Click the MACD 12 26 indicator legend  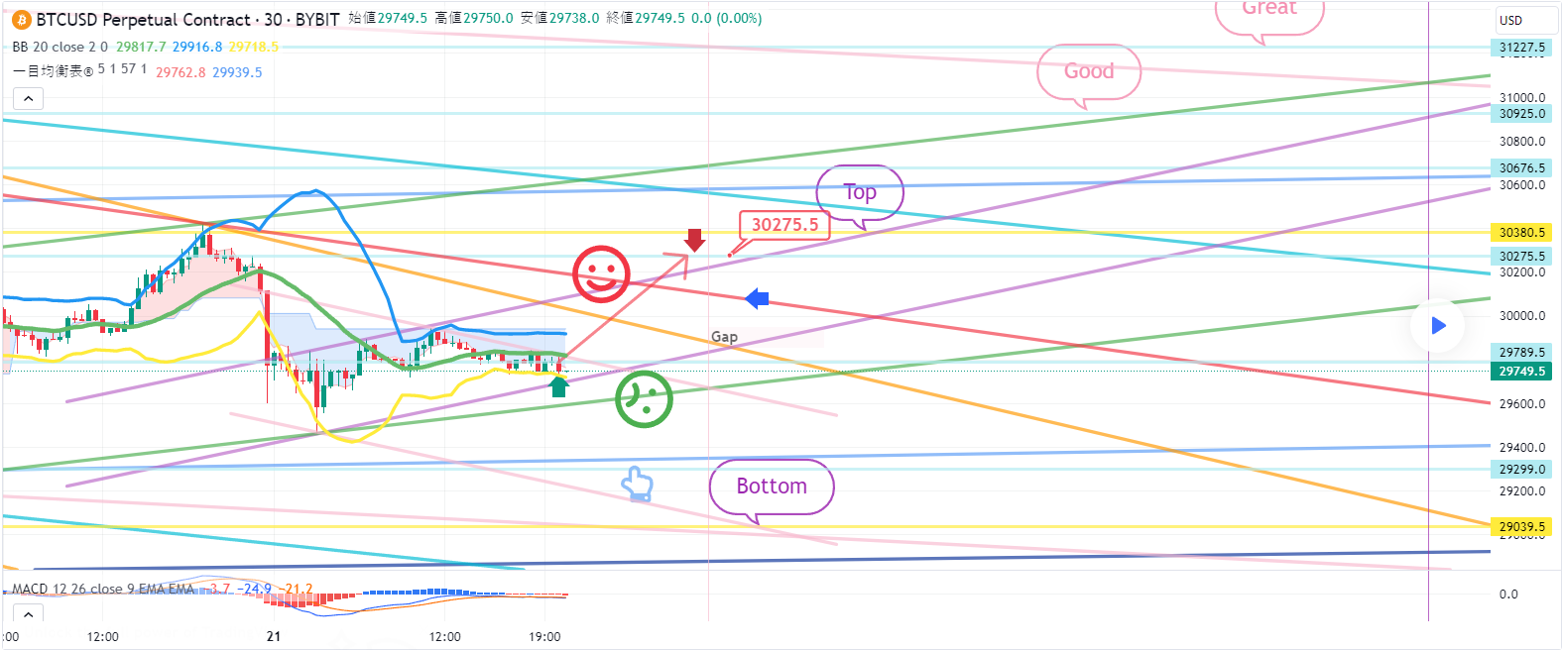coord(103,589)
